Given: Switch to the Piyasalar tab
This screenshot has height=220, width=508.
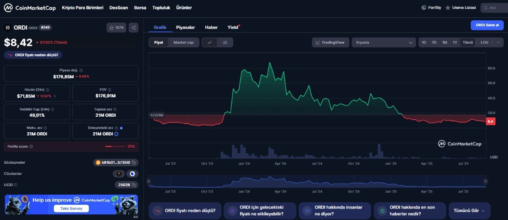Looking at the screenshot, I should pyautogui.click(x=185, y=27).
